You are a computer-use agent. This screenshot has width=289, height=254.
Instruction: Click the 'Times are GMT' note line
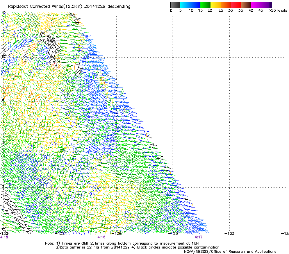click(x=122, y=243)
